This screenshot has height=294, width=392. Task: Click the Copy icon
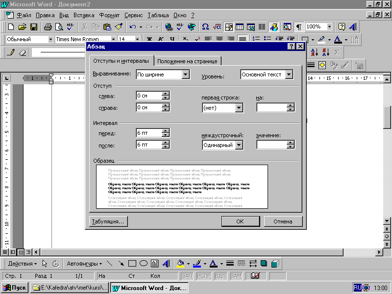coord(96,27)
